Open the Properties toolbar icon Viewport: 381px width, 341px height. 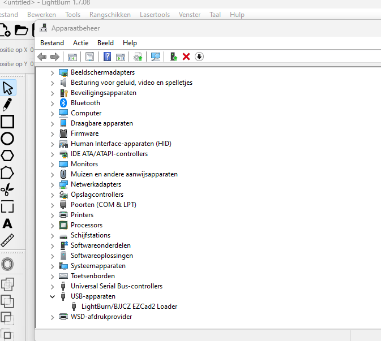pyautogui.click(x=89, y=57)
